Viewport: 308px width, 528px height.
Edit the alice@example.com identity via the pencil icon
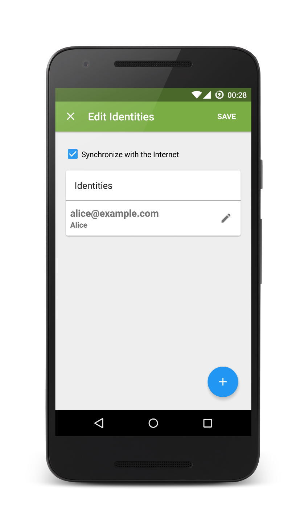226,218
